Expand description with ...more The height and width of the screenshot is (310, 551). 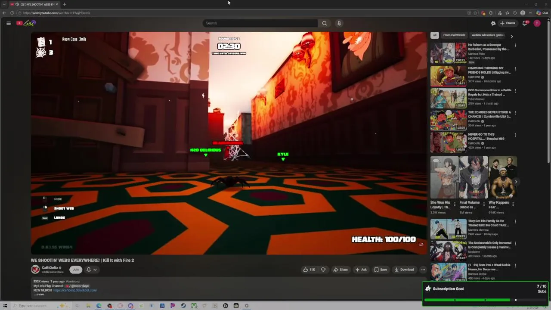pyautogui.click(x=39, y=294)
